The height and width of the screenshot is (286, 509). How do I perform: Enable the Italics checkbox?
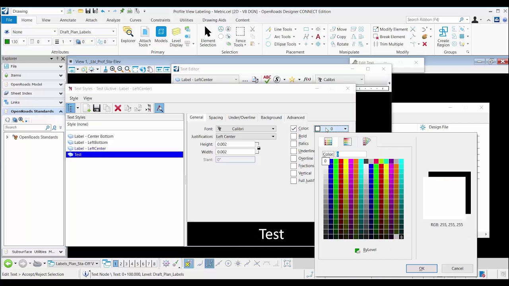(x=293, y=143)
